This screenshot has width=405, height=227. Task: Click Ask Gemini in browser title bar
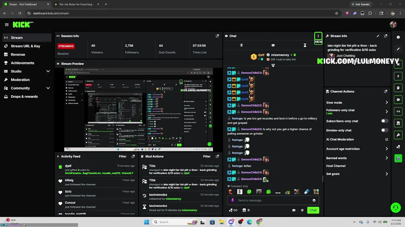360,4
